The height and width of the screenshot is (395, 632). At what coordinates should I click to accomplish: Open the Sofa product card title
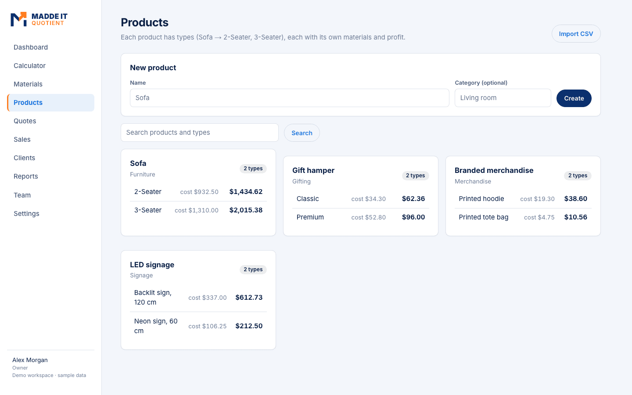pyautogui.click(x=138, y=163)
